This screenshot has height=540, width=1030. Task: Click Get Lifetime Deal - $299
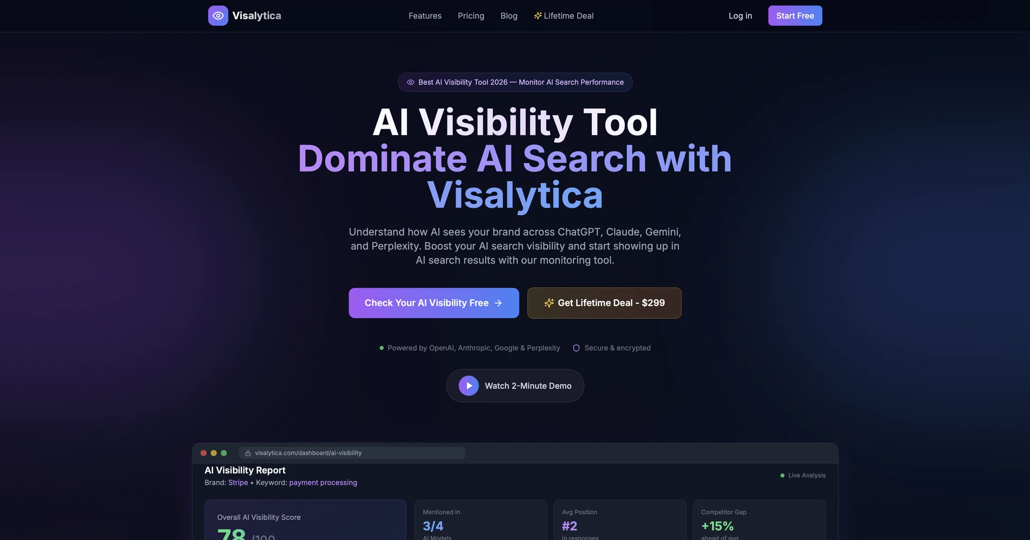pos(604,303)
